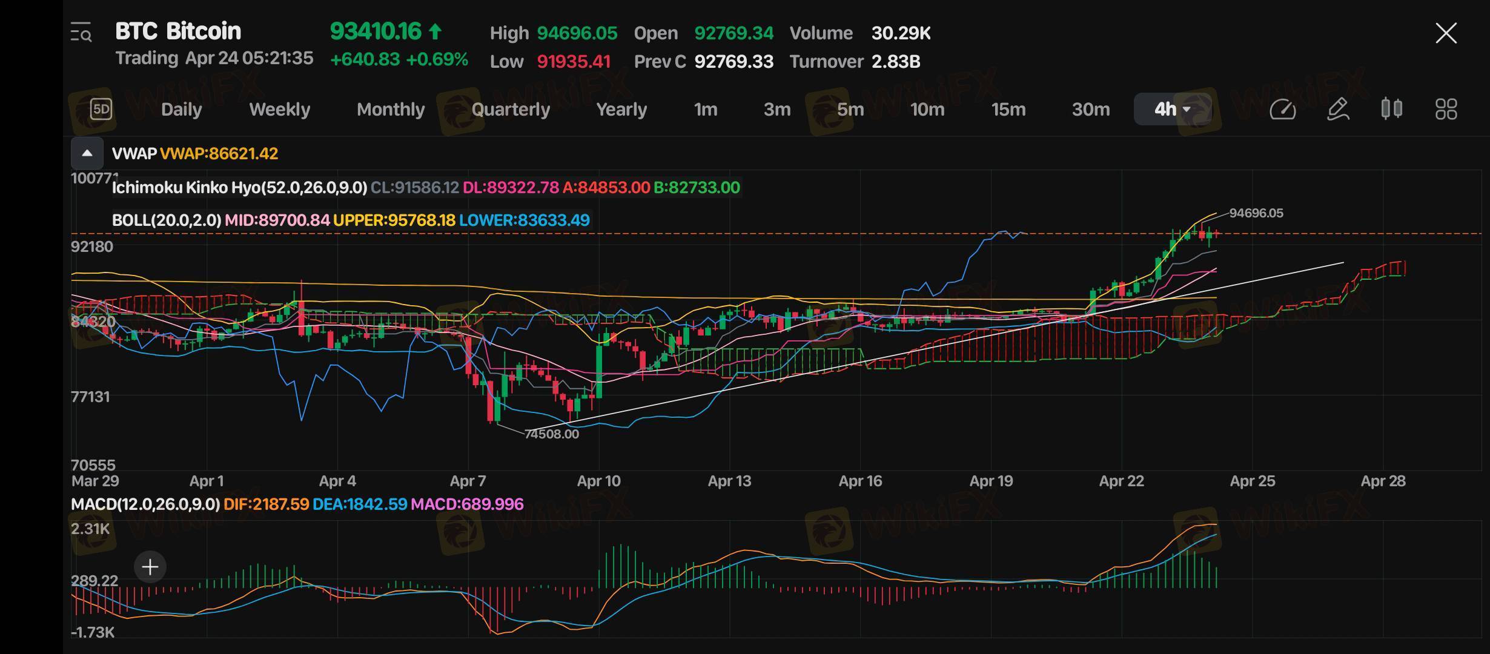Click the BTC Bitcoin symbol title

[178, 31]
